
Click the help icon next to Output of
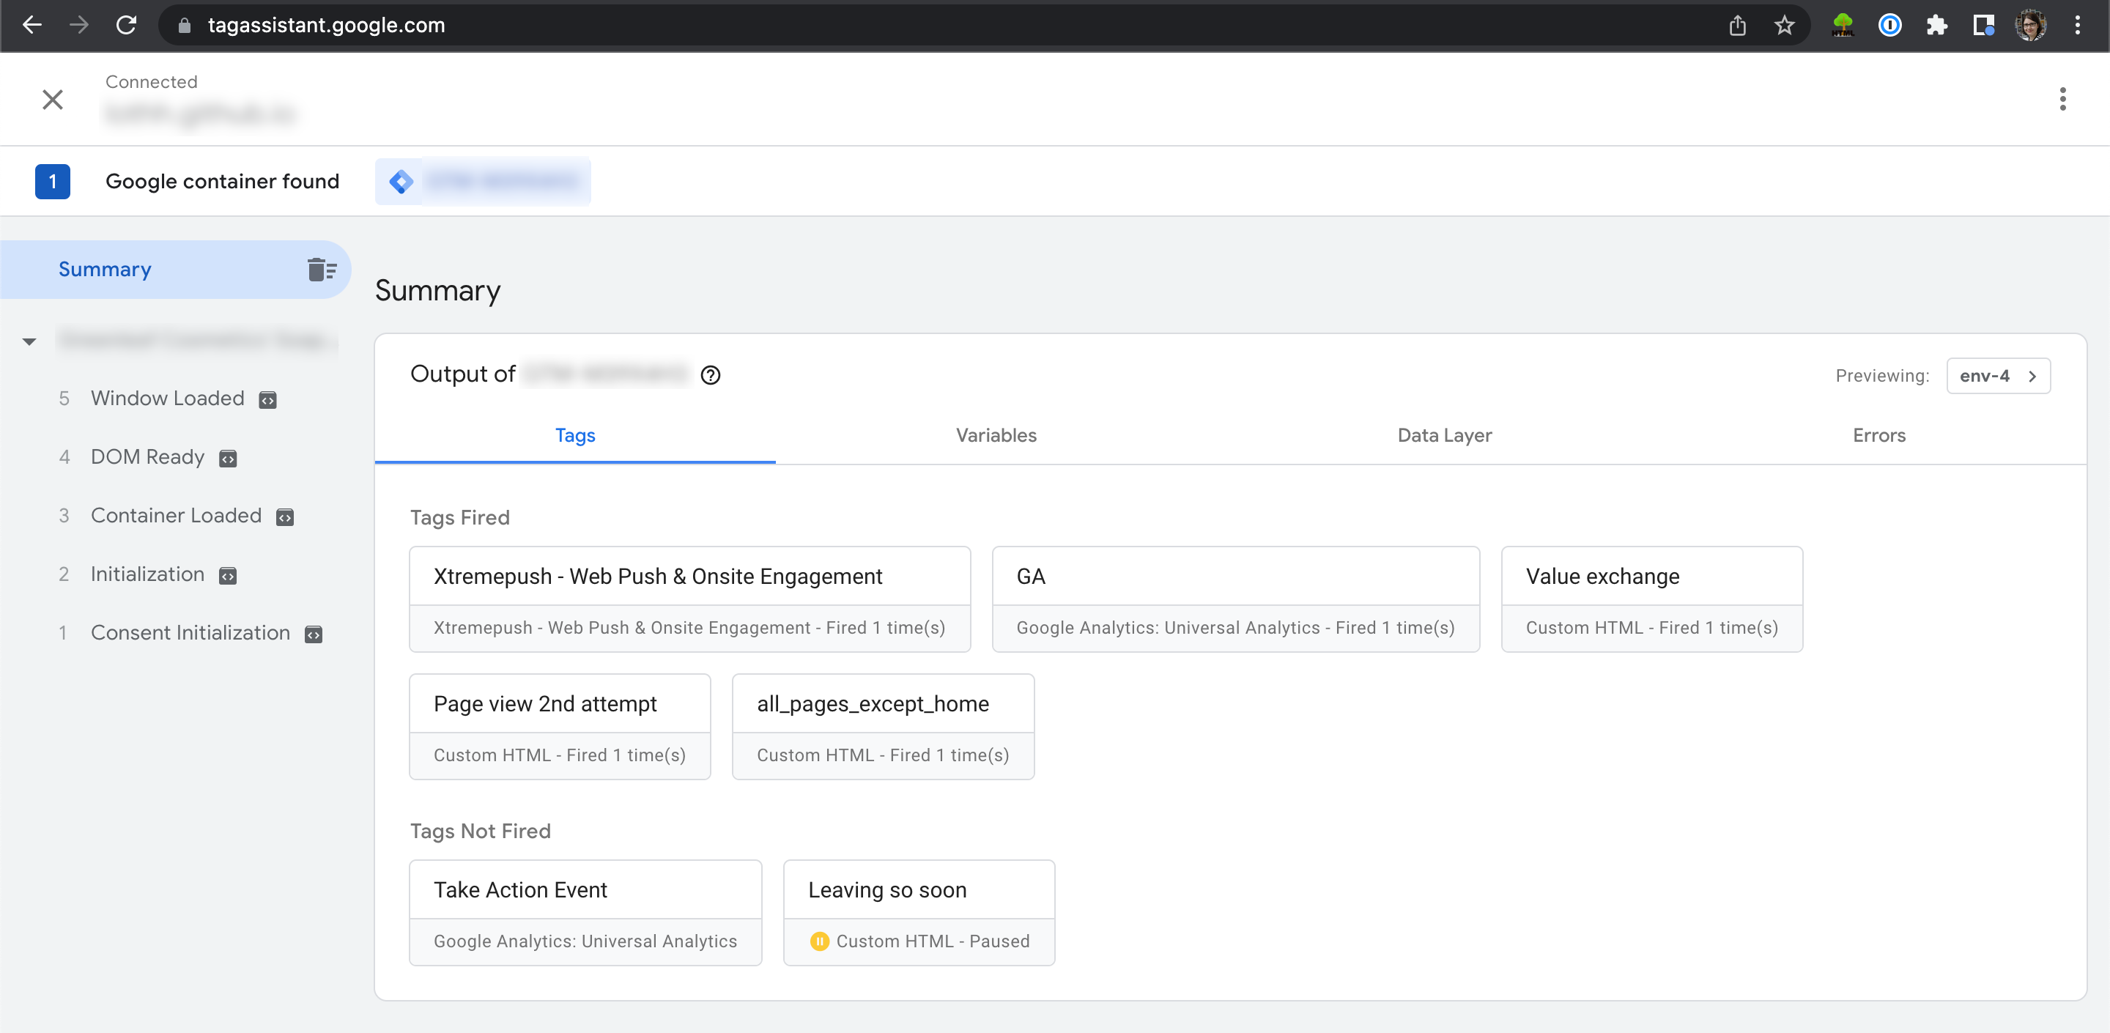pyautogui.click(x=710, y=375)
